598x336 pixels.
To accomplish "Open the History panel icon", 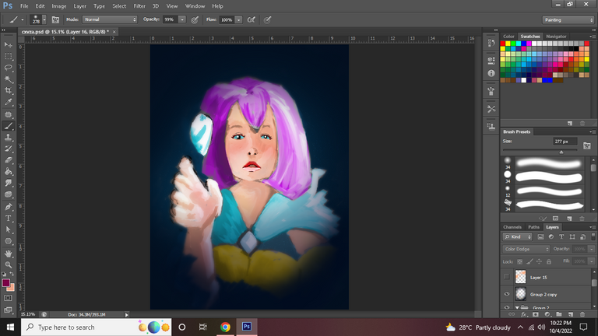I will pos(491,43).
